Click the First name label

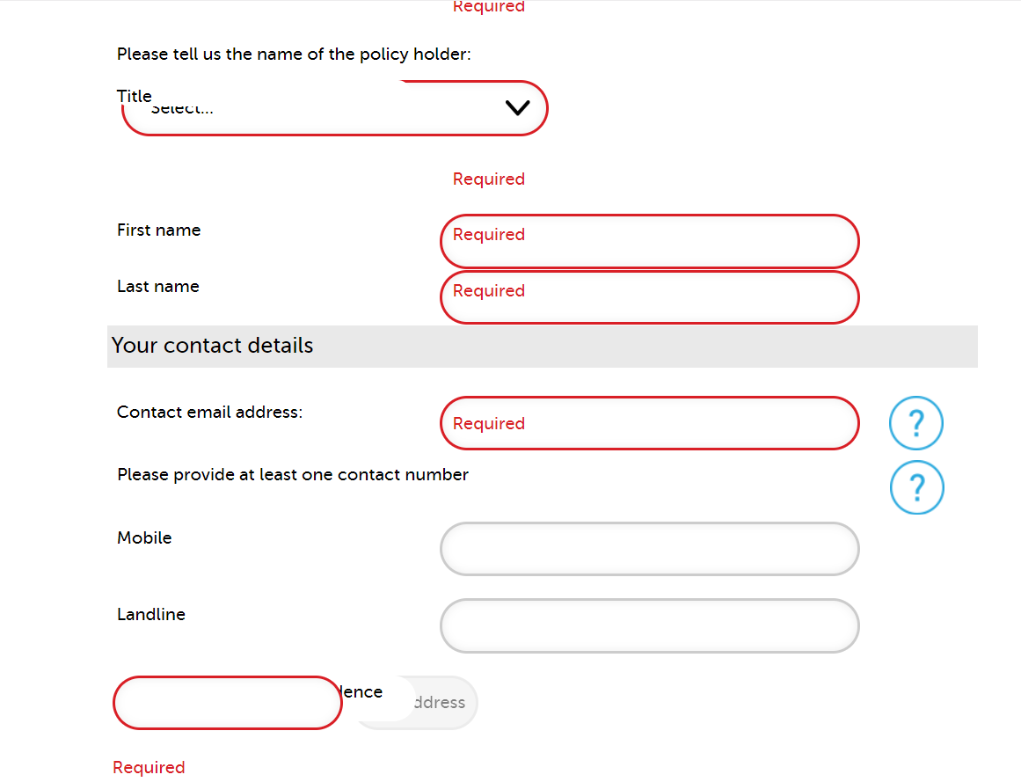click(x=158, y=230)
